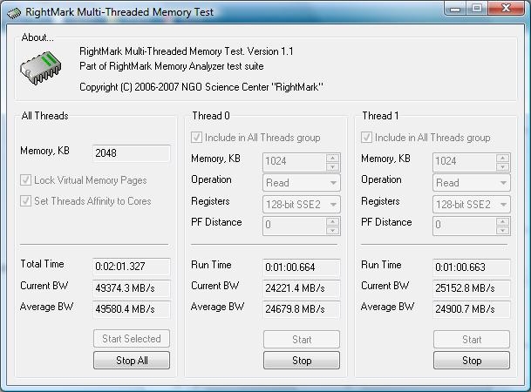Select Thread 1 Run Time 0:01:00.663

click(472, 267)
